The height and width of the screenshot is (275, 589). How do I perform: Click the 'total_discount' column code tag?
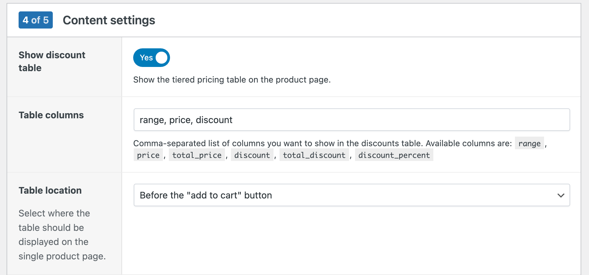(x=314, y=155)
